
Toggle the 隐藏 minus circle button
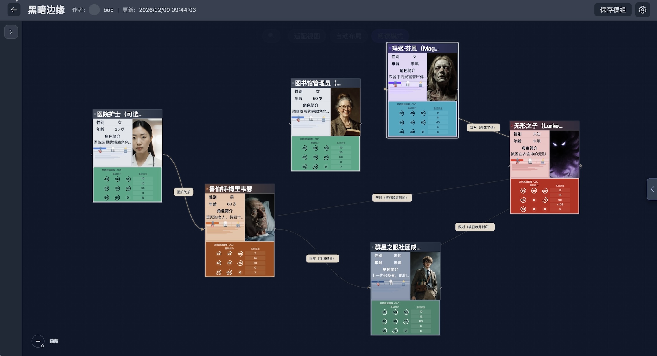(38, 341)
